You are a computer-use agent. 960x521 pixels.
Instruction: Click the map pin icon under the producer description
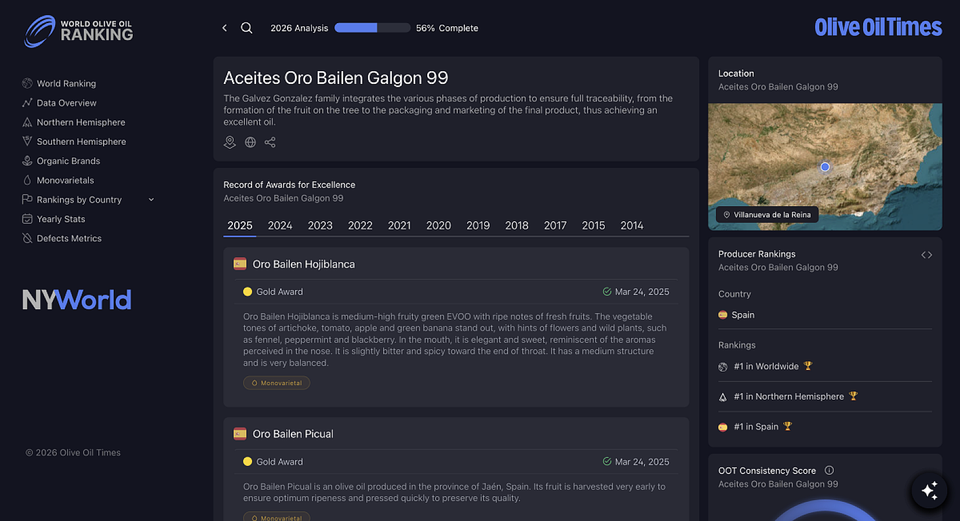point(230,142)
